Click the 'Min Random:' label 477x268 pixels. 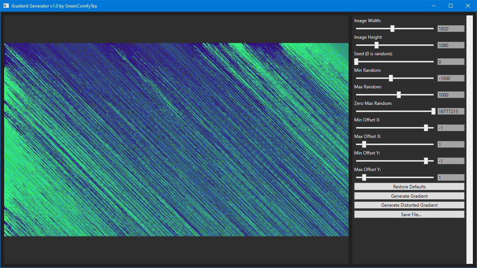[x=368, y=70]
